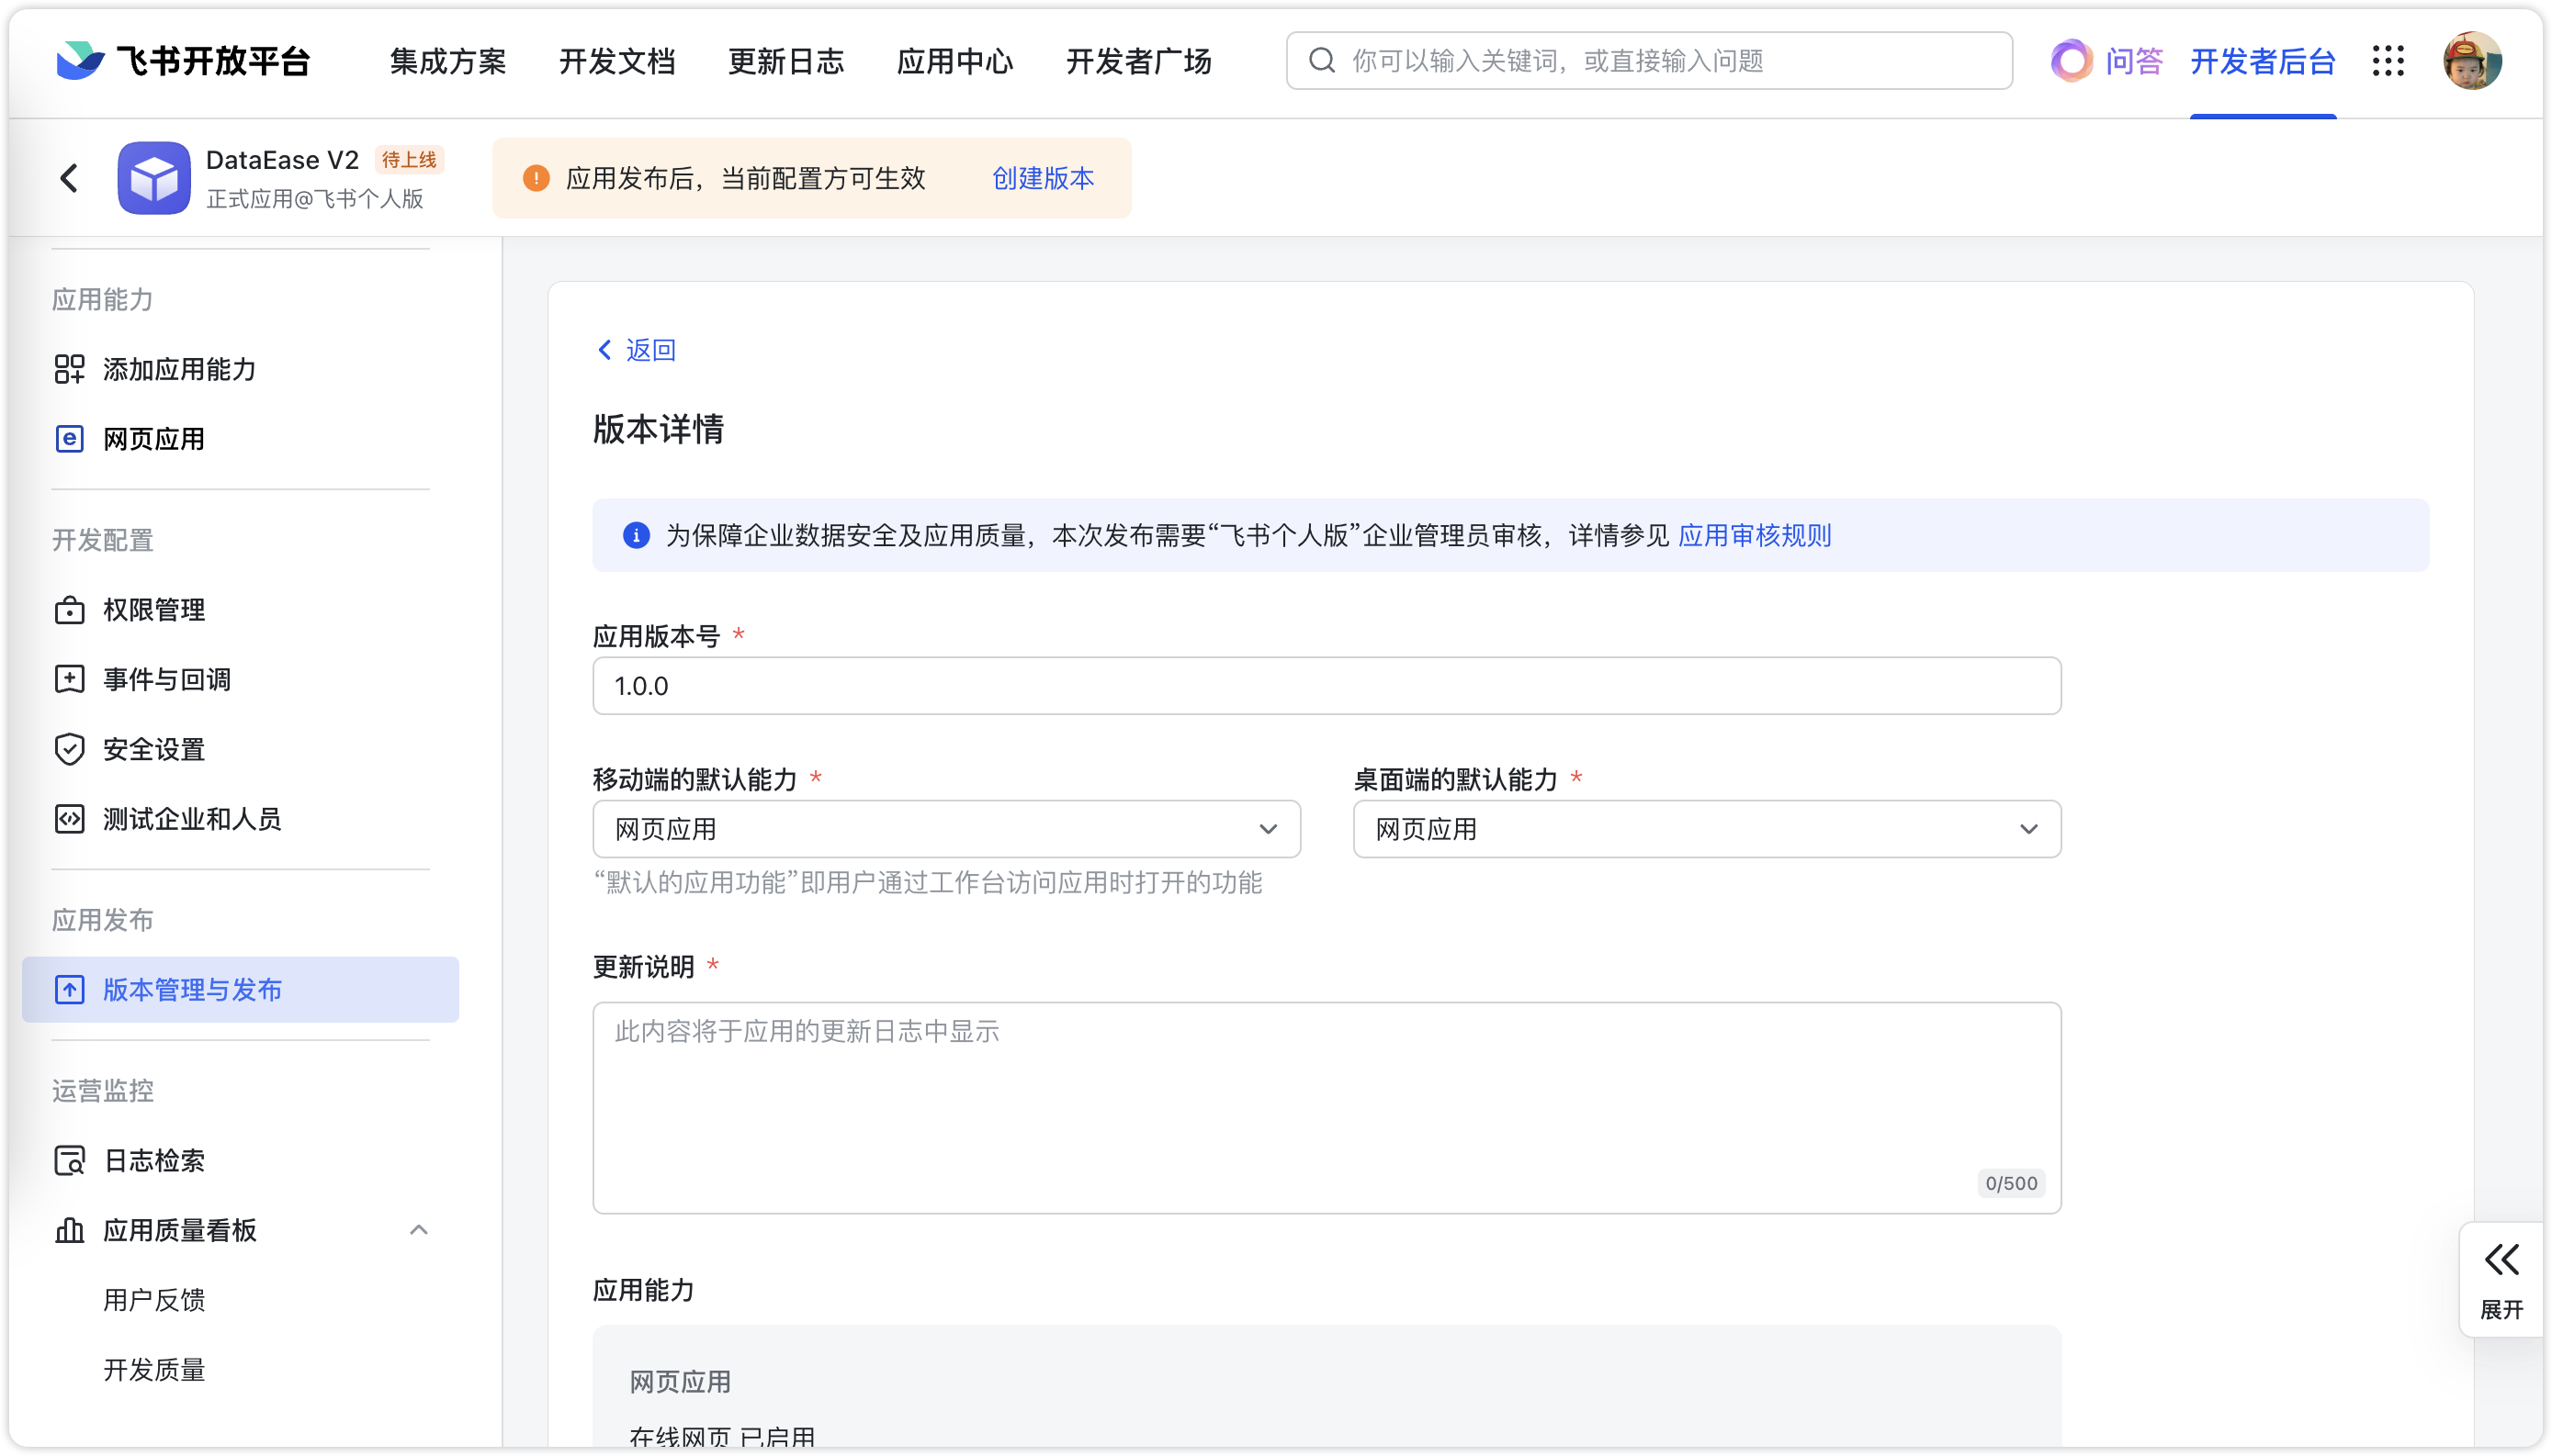Click the 应用质量看板 chart icon
The width and height of the screenshot is (2552, 1456).
[x=69, y=1230]
